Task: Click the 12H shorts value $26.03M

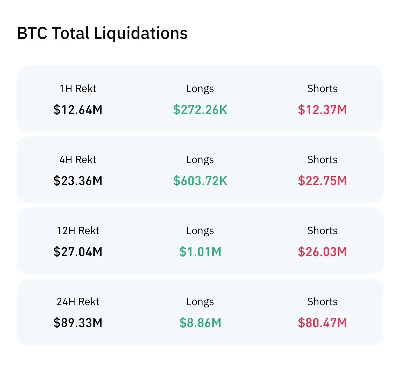Action: click(x=322, y=252)
